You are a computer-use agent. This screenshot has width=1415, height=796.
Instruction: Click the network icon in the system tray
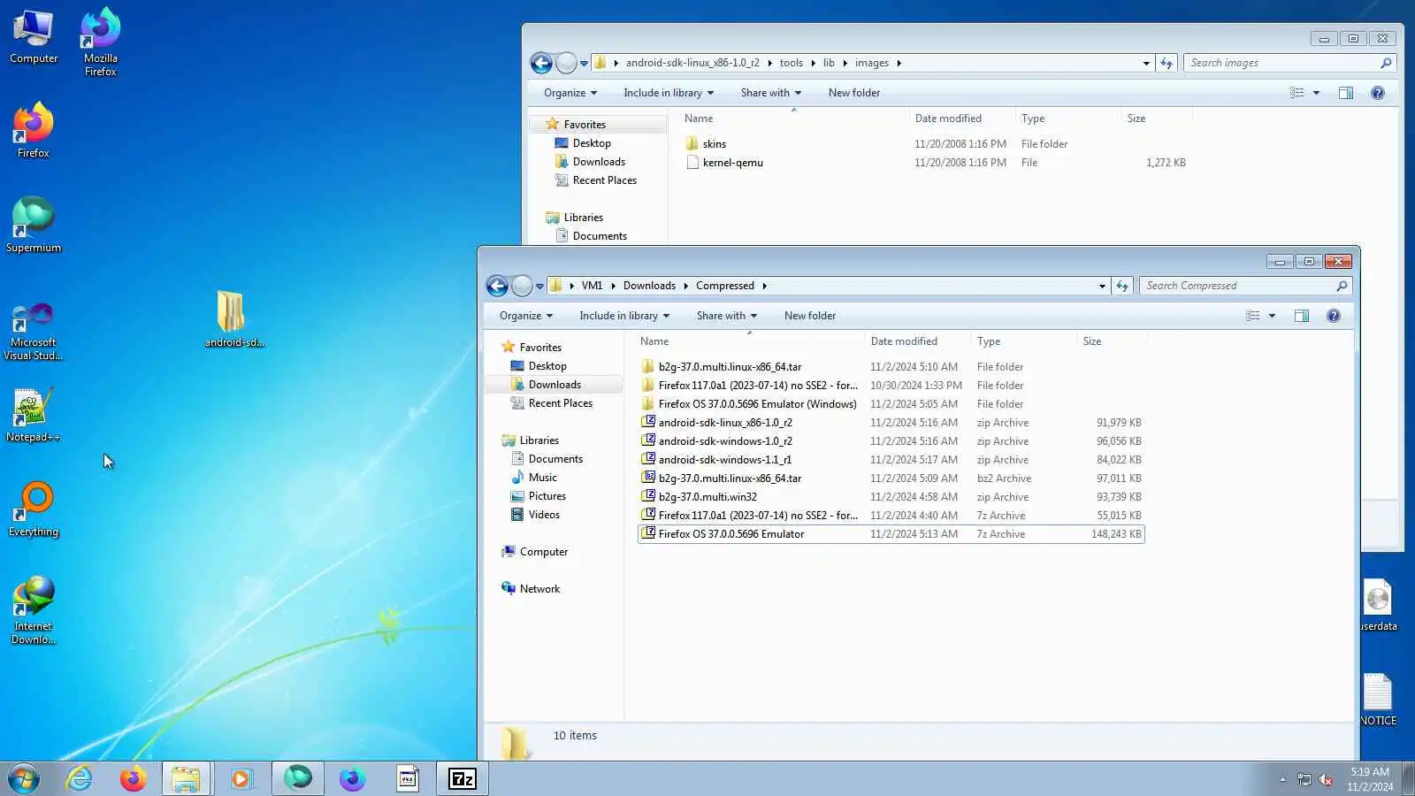1304,779
